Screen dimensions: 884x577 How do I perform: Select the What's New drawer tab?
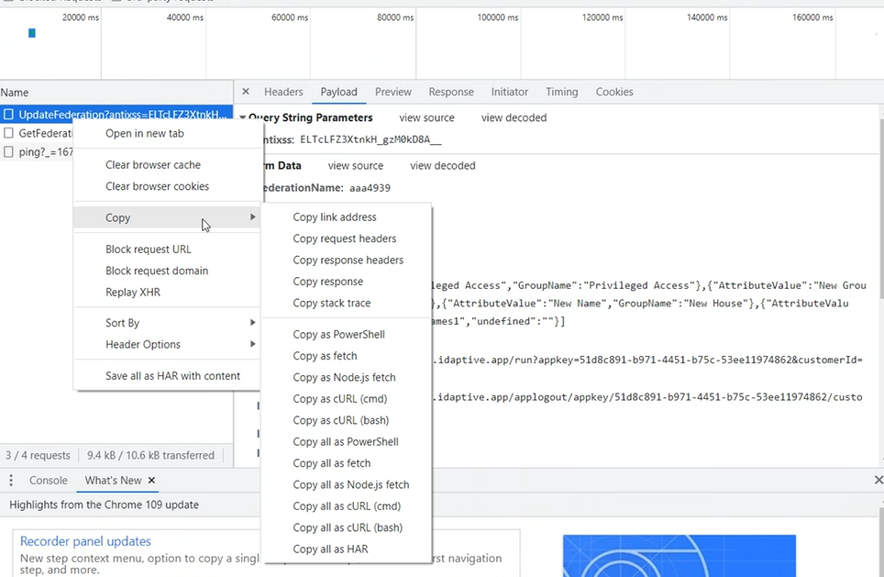(x=113, y=480)
